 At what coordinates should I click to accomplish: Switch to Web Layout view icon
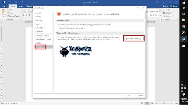tap(152, 103)
